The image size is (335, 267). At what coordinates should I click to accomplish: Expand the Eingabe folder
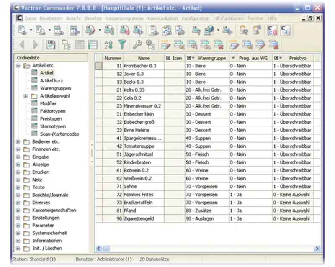click(x=18, y=157)
